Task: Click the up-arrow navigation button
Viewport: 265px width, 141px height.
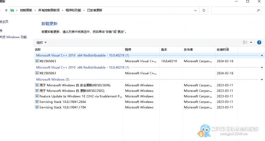Action: pyautogui.click(x=6, y=11)
